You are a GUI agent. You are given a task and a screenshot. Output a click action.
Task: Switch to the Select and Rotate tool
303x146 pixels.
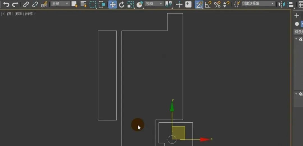(x=121, y=4)
